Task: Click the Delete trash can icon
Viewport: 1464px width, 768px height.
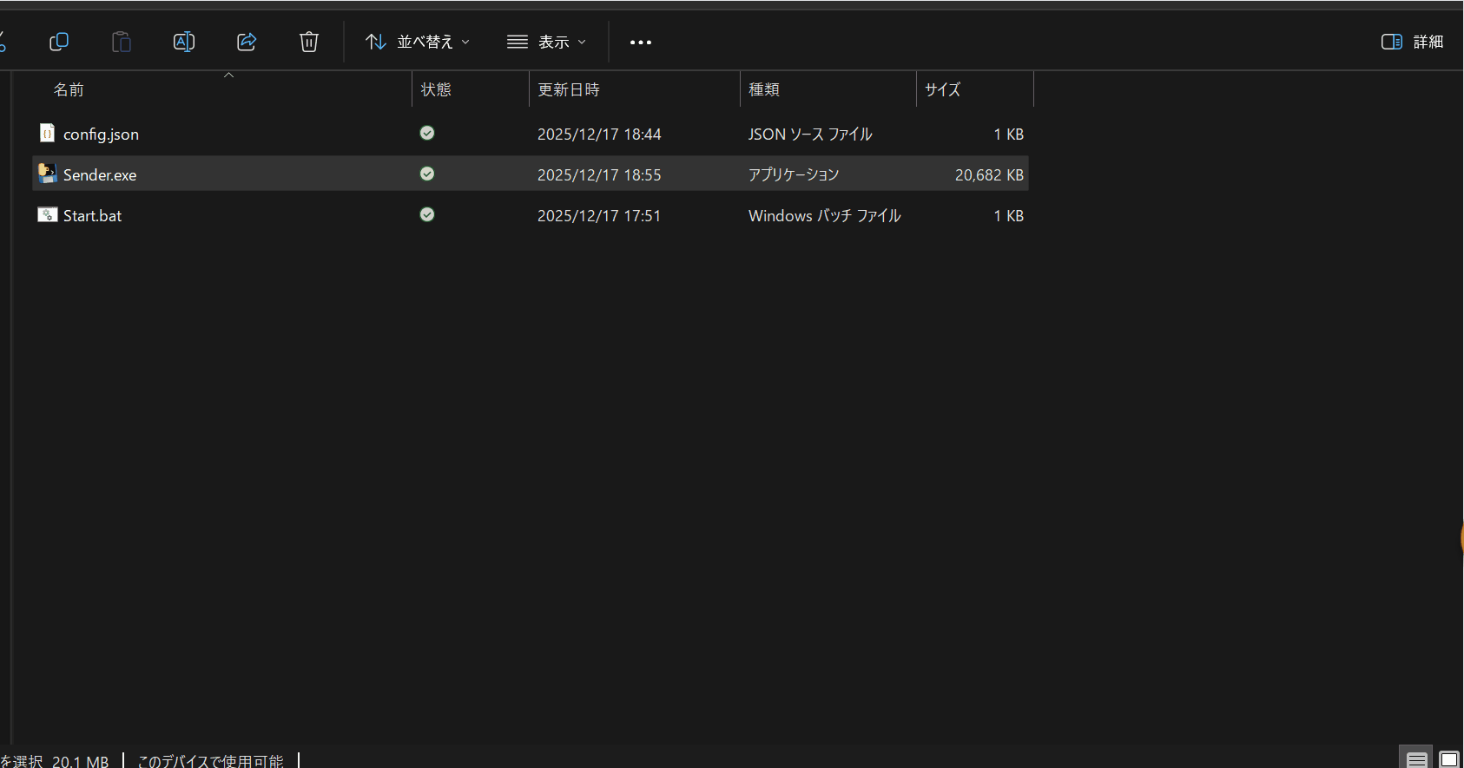Action: tap(309, 42)
